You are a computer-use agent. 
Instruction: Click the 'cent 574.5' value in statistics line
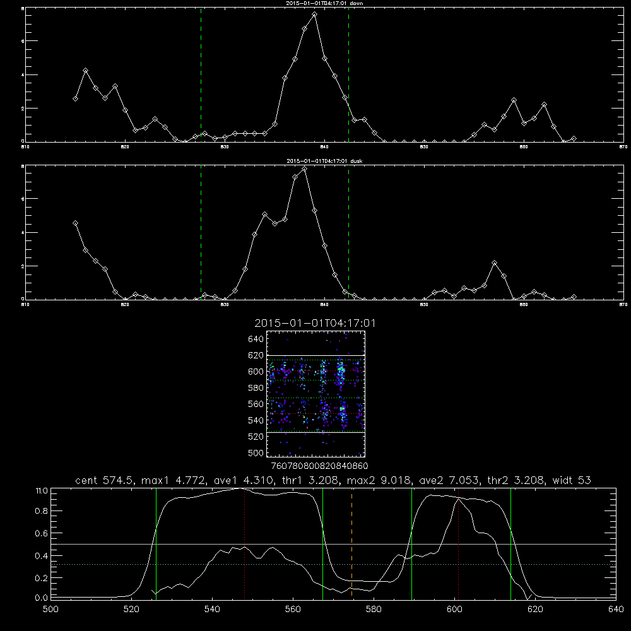click(105, 480)
